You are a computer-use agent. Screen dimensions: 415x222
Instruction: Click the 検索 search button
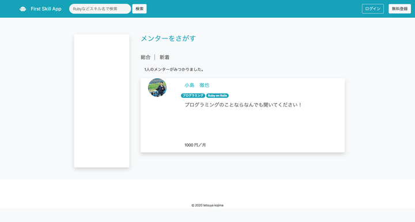(x=139, y=9)
